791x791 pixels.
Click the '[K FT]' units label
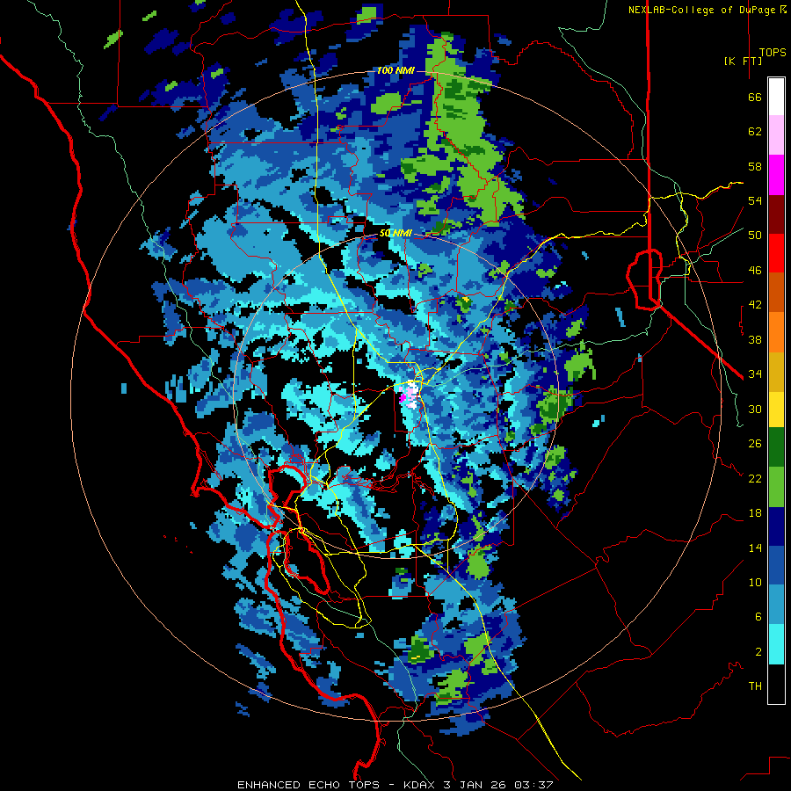[x=743, y=61]
